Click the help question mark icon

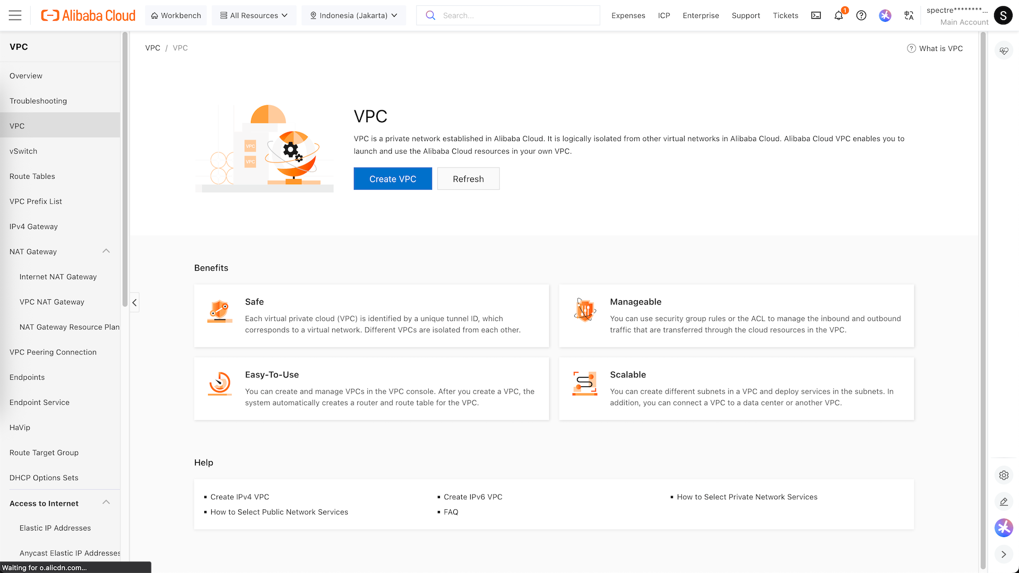[x=861, y=15]
